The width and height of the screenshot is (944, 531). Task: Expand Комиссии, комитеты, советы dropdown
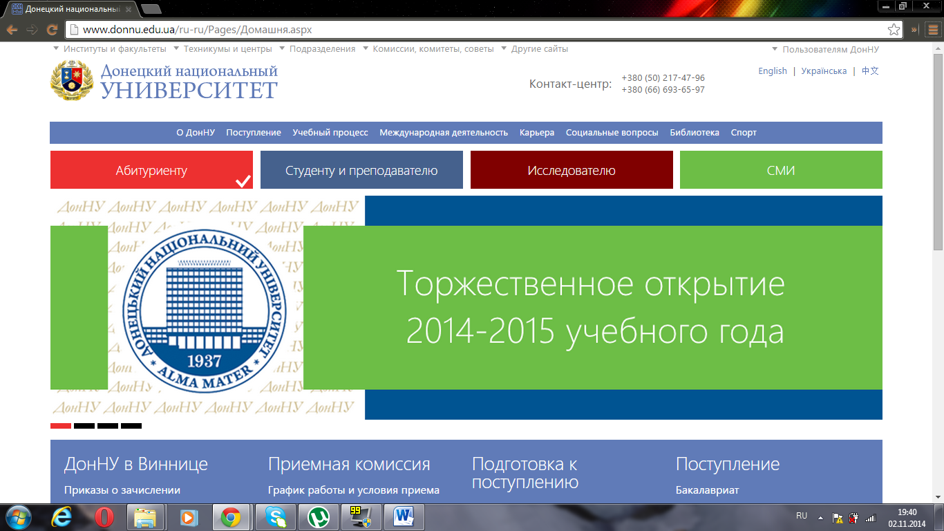click(x=428, y=49)
